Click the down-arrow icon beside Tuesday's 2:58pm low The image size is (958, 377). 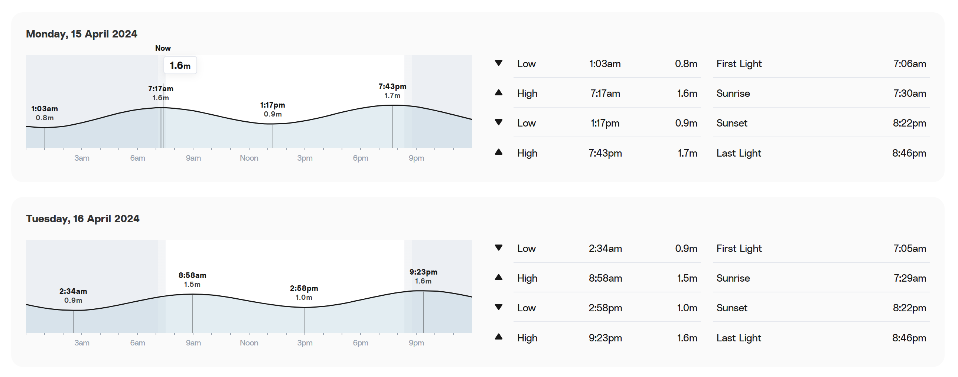click(499, 307)
